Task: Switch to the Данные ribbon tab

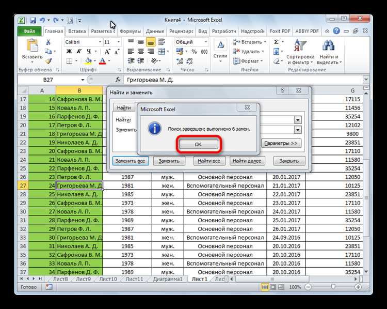Action: point(155,31)
